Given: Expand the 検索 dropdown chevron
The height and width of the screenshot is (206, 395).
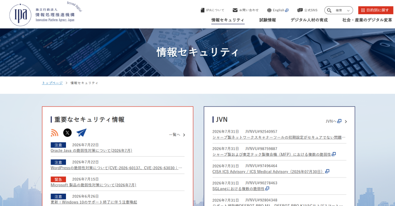Looking at the screenshot, I should coord(348,10).
